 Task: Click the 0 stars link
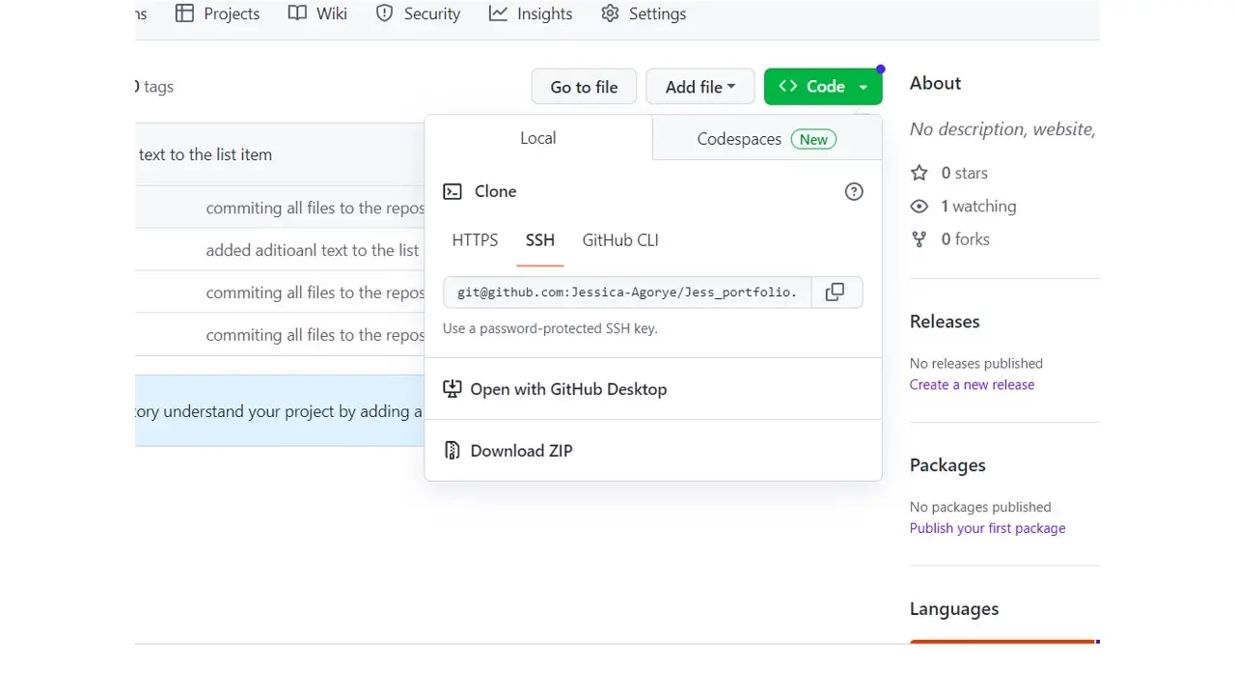949,173
